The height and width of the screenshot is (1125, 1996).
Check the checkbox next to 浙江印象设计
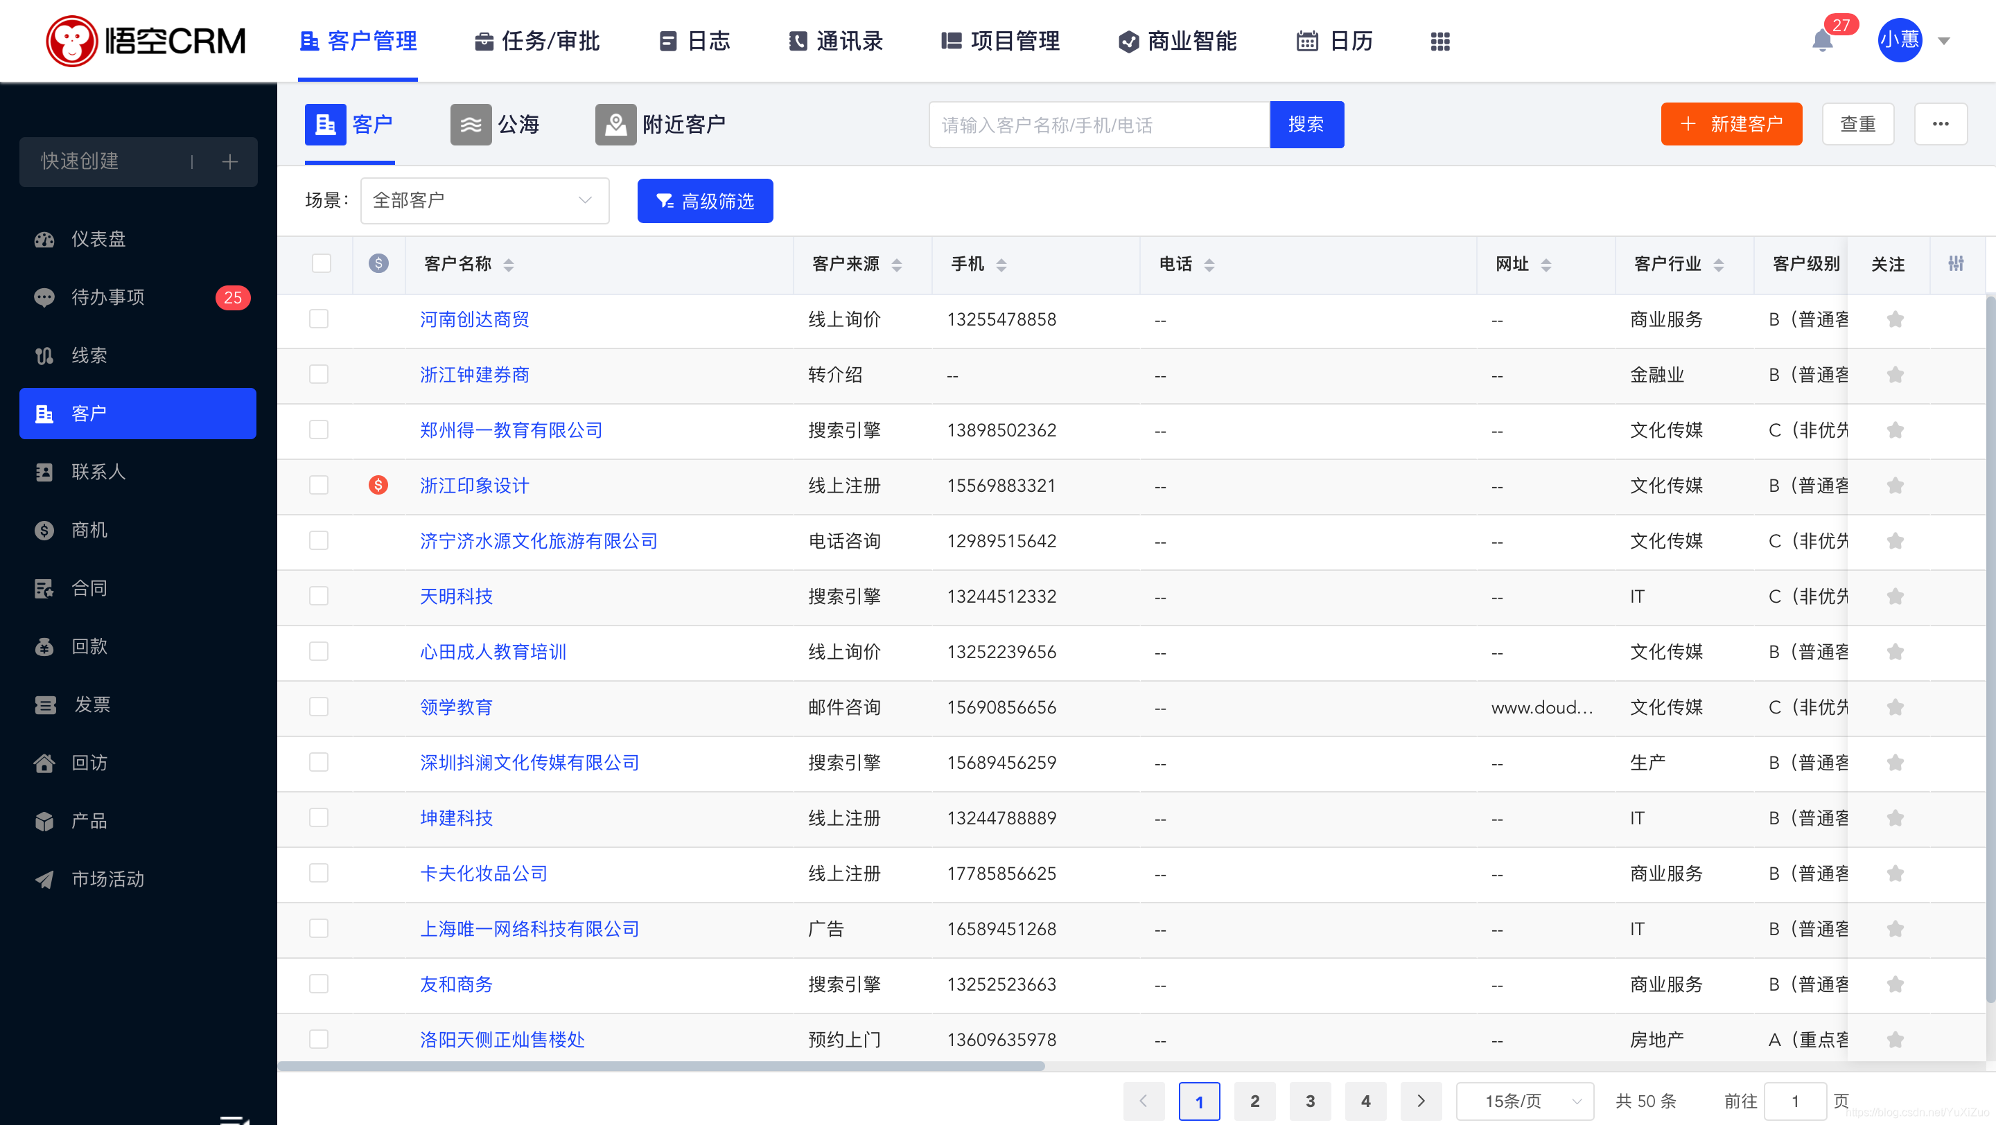tap(321, 485)
